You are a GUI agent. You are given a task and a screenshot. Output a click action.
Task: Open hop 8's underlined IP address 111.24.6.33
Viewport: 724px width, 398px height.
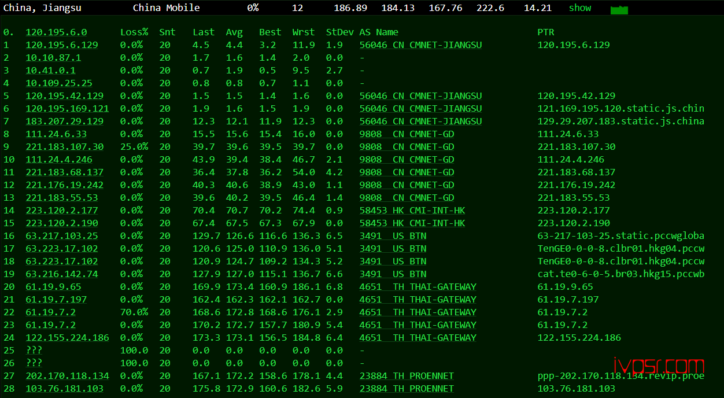(56, 134)
